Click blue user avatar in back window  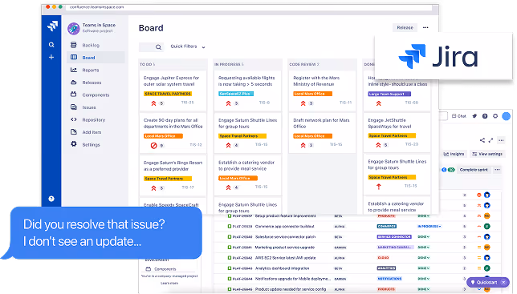tap(506, 116)
